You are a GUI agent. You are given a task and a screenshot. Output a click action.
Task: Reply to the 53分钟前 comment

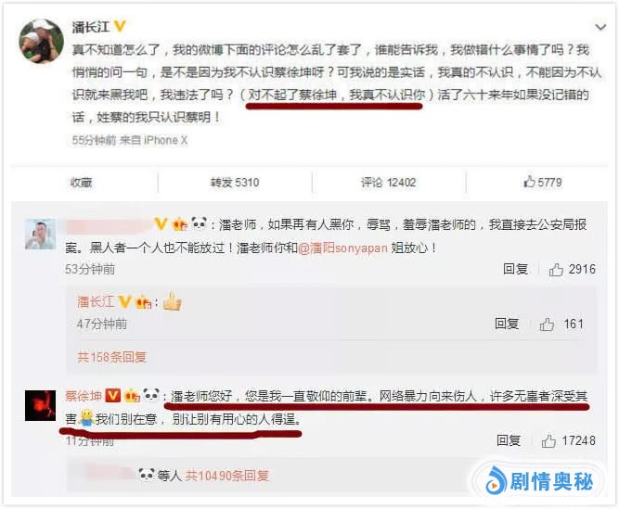[x=516, y=269]
